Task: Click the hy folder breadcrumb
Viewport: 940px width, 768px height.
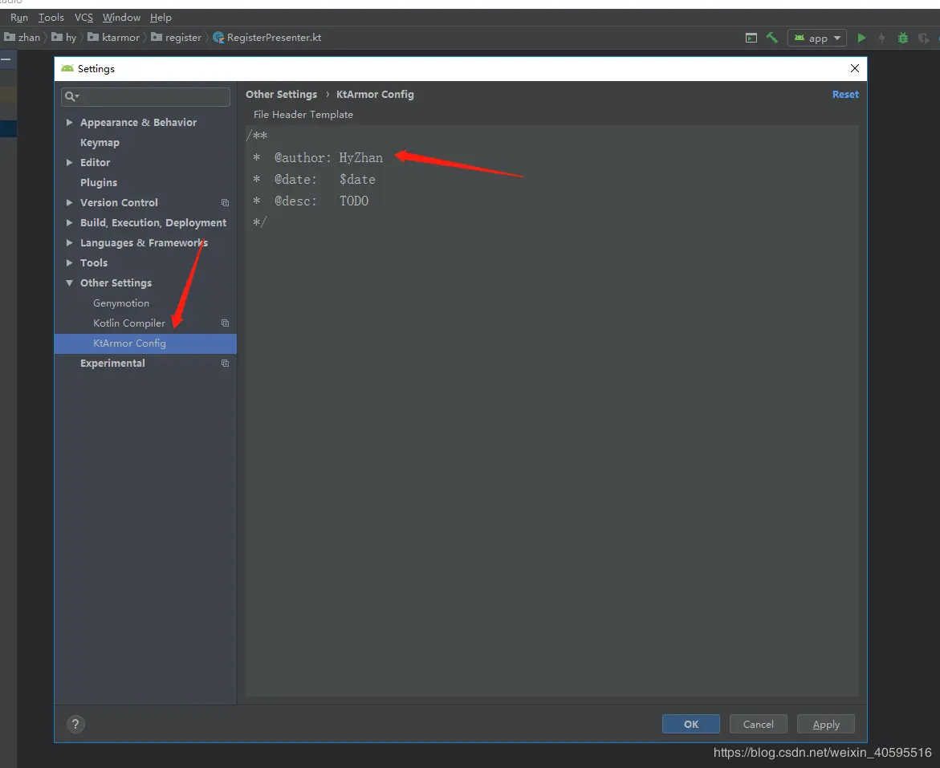Action: click(64, 38)
